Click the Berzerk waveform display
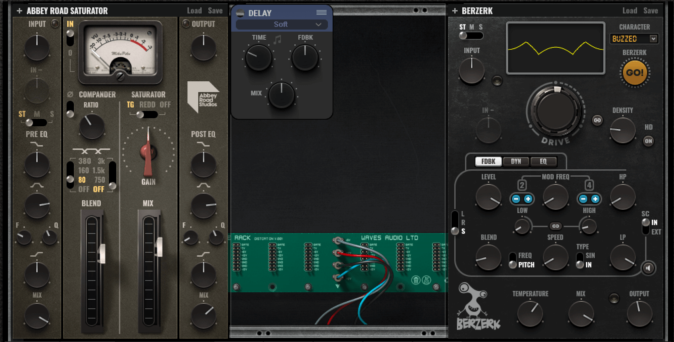 point(556,48)
